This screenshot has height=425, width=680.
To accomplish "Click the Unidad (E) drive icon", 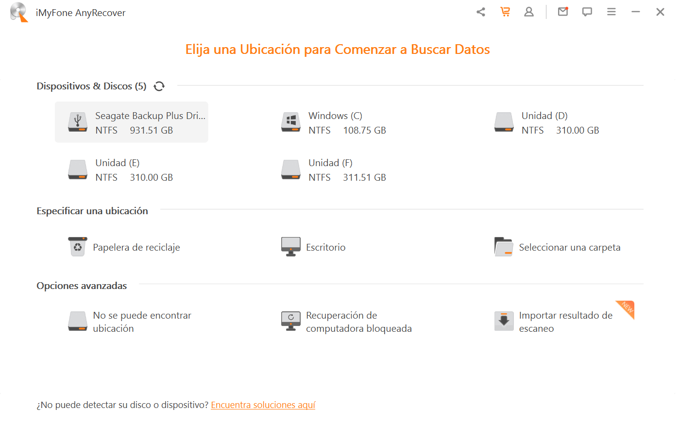I will point(78,170).
